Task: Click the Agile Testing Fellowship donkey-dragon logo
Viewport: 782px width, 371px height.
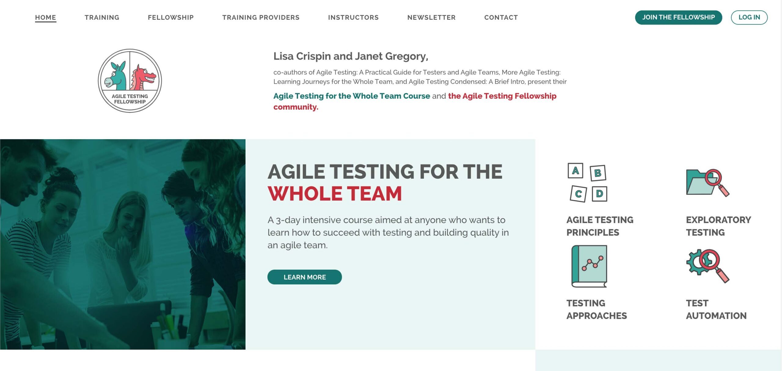Action: pos(130,81)
